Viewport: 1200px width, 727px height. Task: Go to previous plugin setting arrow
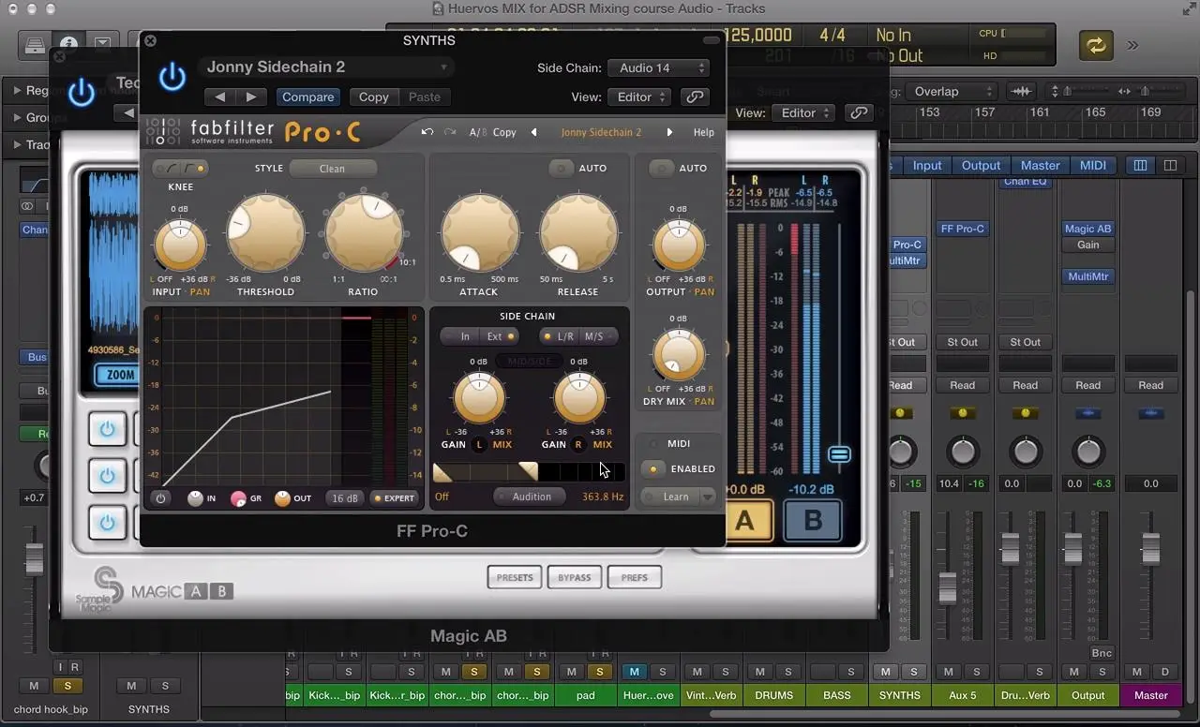point(220,96)
